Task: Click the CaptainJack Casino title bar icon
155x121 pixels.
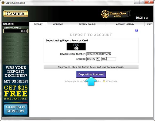Action: tap(3, 3)
